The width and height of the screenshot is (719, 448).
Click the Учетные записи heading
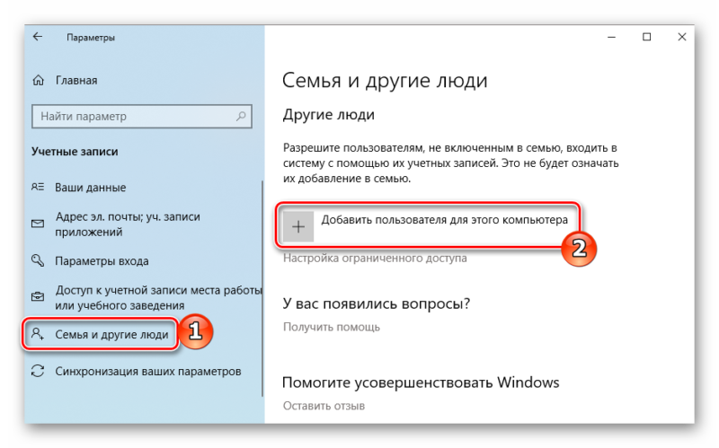point(75,152)
